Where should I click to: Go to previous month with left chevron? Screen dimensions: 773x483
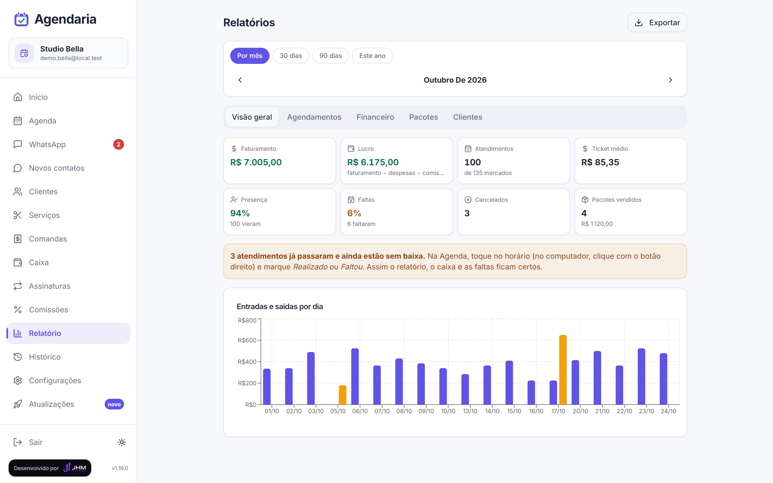[240, 80]
